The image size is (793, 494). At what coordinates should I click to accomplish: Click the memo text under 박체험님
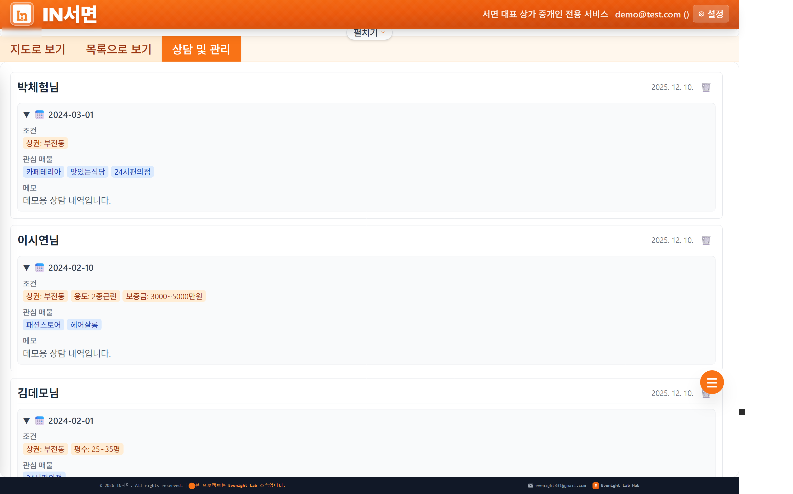point(67,201)
